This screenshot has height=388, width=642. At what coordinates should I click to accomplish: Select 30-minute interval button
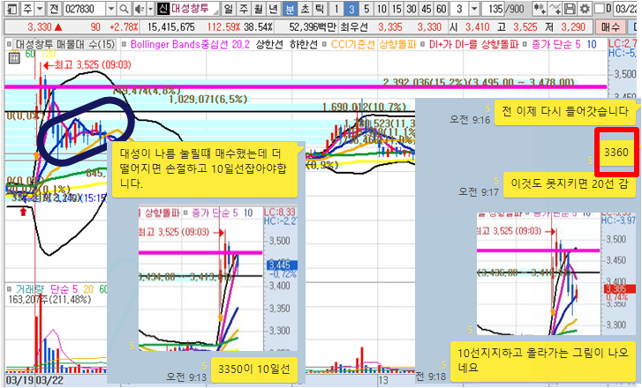point(412,9)
